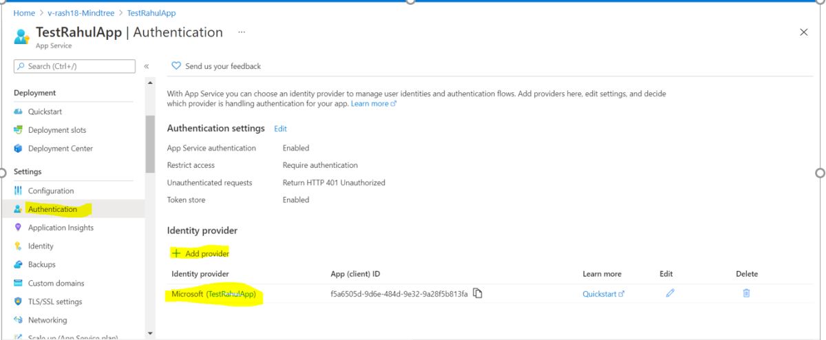Click the Deployment section header

tap(35, 93)
